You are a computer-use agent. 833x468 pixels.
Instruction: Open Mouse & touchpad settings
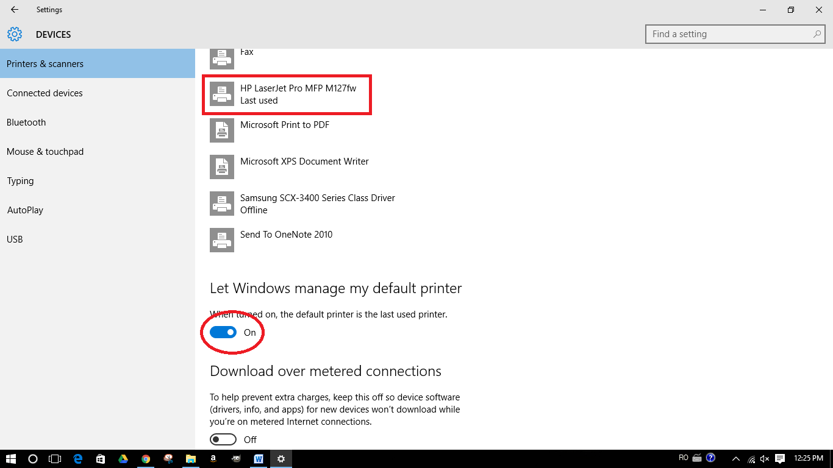coord(98,151)
